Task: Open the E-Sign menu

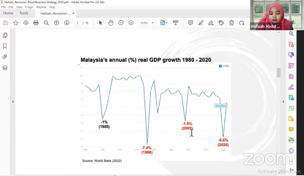Action: point(29,7)
